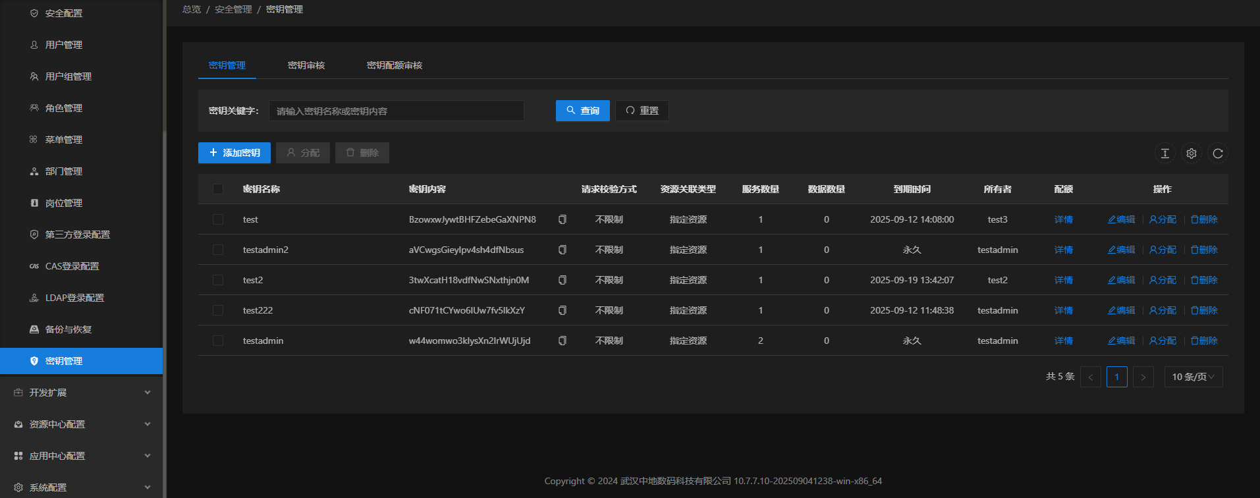The width and height of the screenshot is (1260, 498).
Task: Click the 添加密钥 button
Action: click(x=234, y=153)
